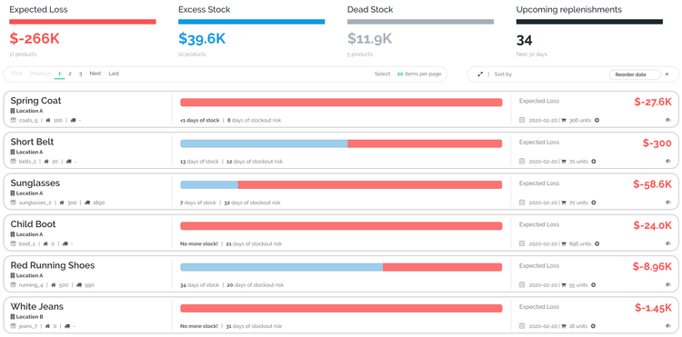Click the SKU box icon beside coats_5
682x337 pixels.
point(13,120)
